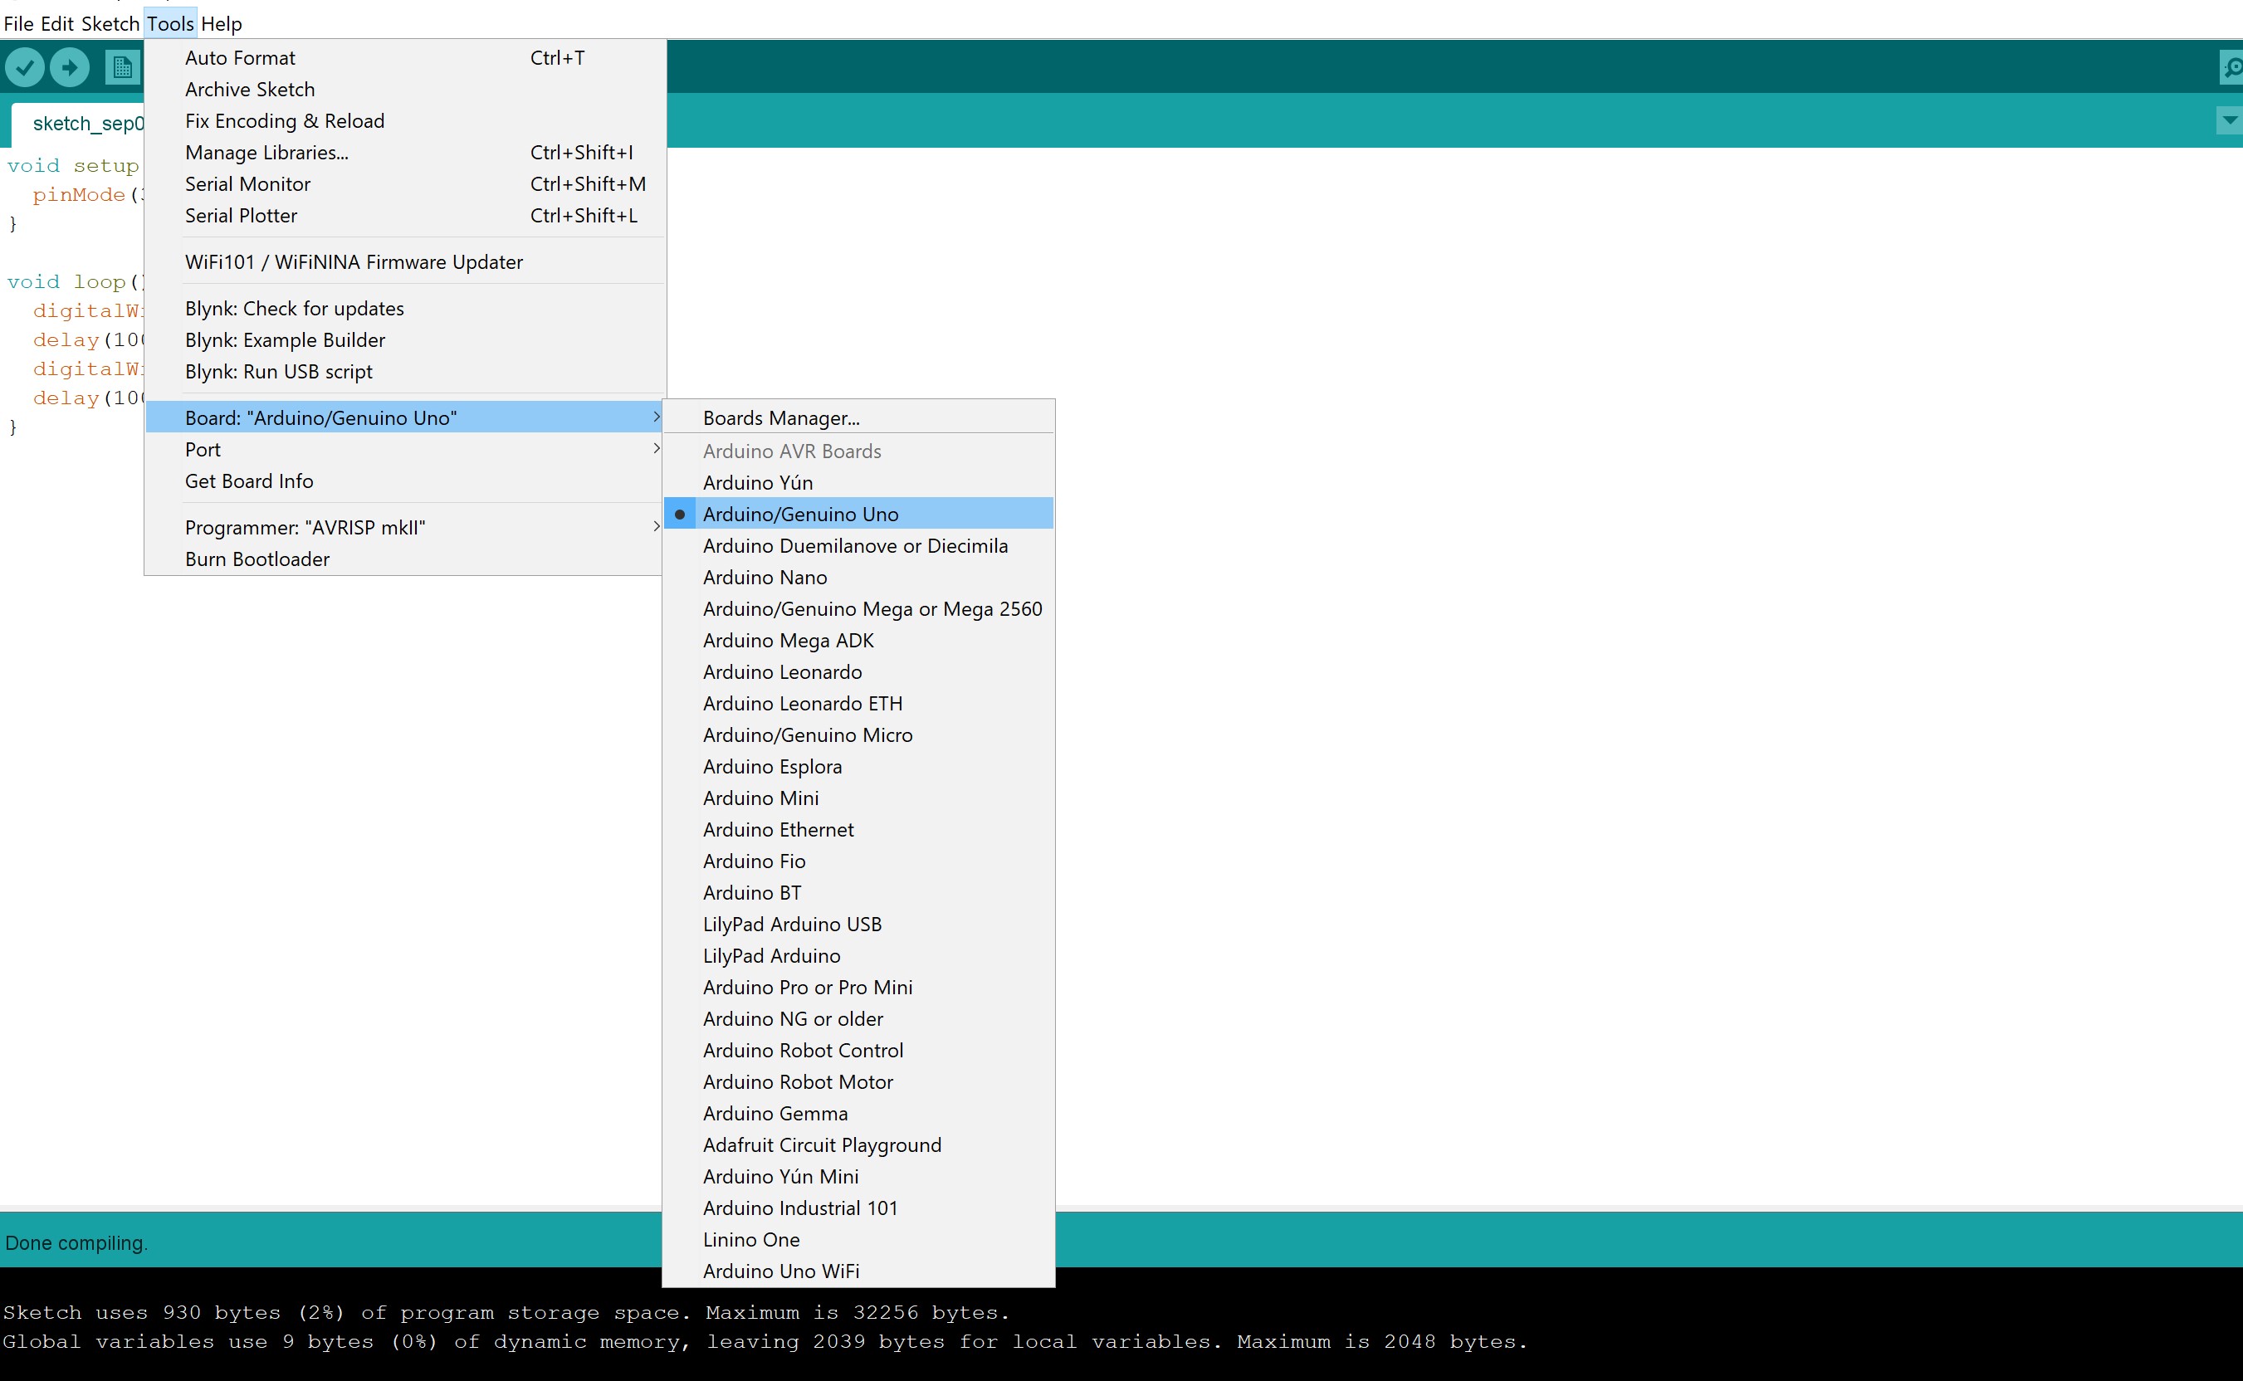Expand the Programmer AVRISP mkII submenu
Image resolution: width=2243 pixels, height=1381 pixels.
(x=403, y=527)
